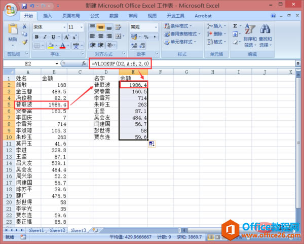Open the borders icon
This screenshot has height=244, width=304.
[x=37, y=46]
